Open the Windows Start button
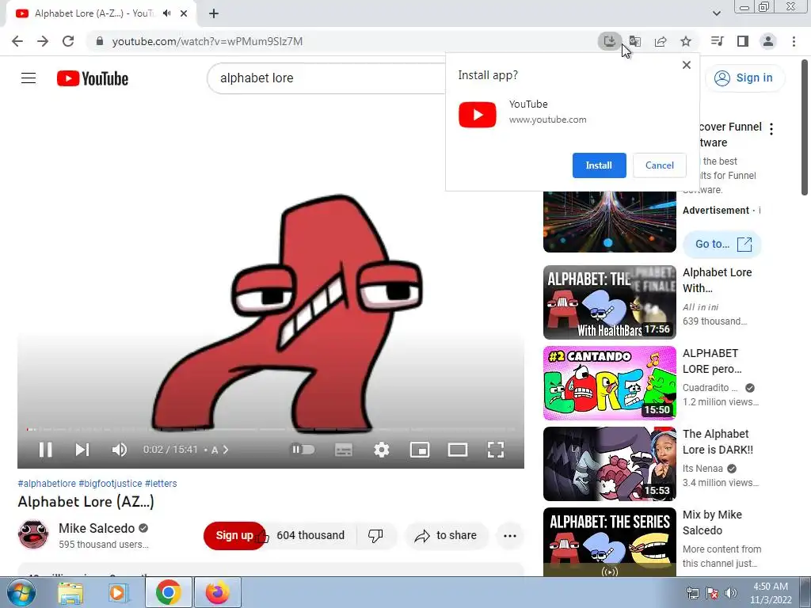811x608 pixels. coord(21,592)
